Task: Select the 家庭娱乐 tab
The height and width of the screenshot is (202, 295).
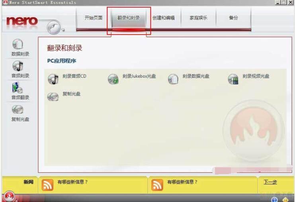Action: [198, 18]
